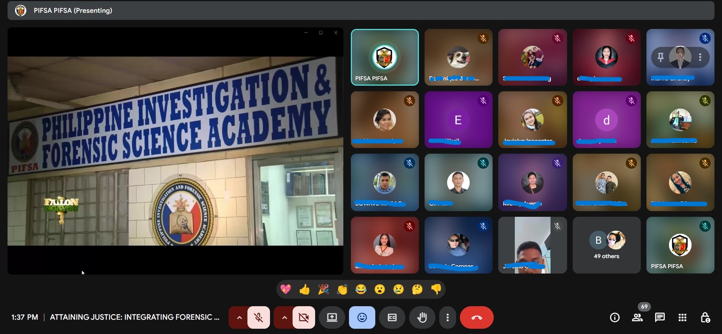Click the shared presentation video area
The height and width of the screenshot is (334, 722).
175,151
